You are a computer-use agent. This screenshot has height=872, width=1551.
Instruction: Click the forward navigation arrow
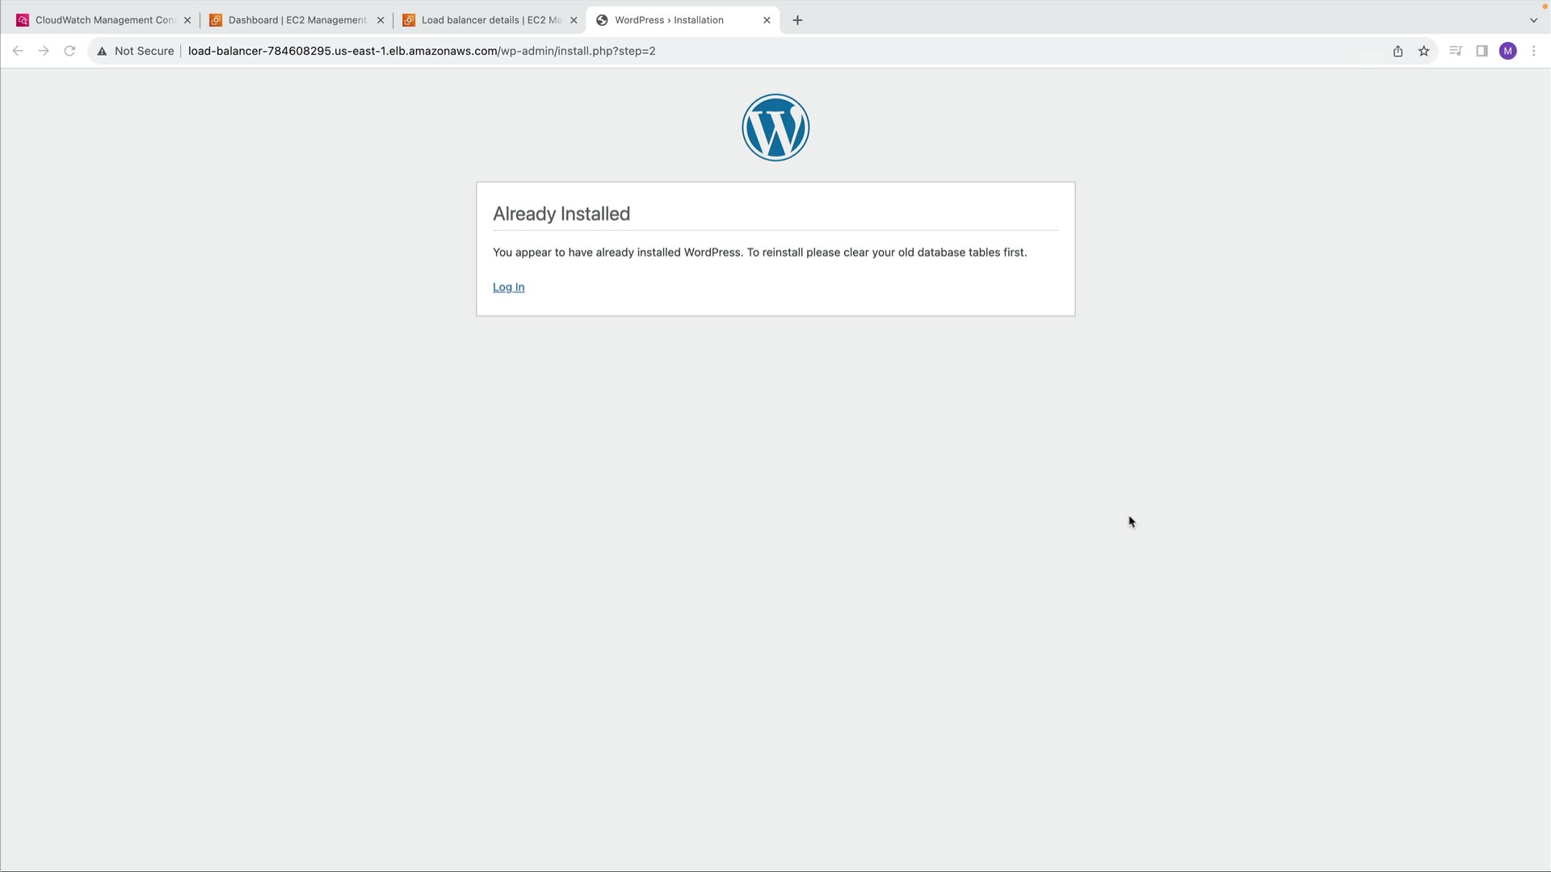44,51
